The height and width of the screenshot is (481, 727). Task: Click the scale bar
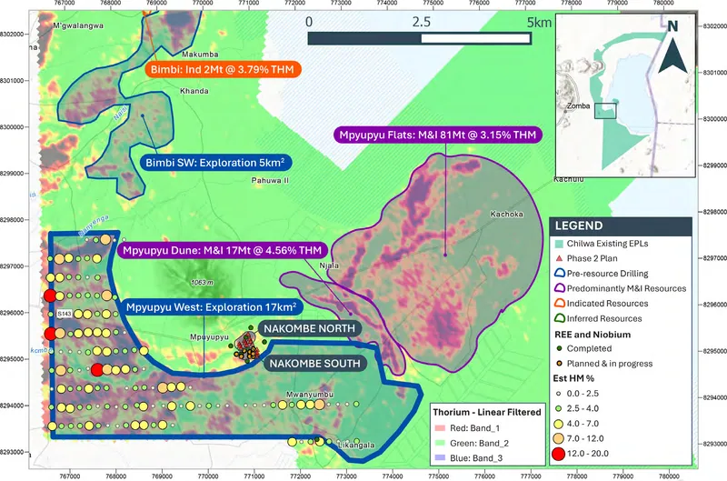pos(419,38)
